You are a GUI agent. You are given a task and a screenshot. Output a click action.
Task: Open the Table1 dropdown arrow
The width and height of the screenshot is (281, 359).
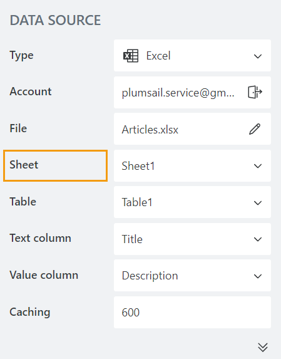pyautogui.click(x=258, y=202)
